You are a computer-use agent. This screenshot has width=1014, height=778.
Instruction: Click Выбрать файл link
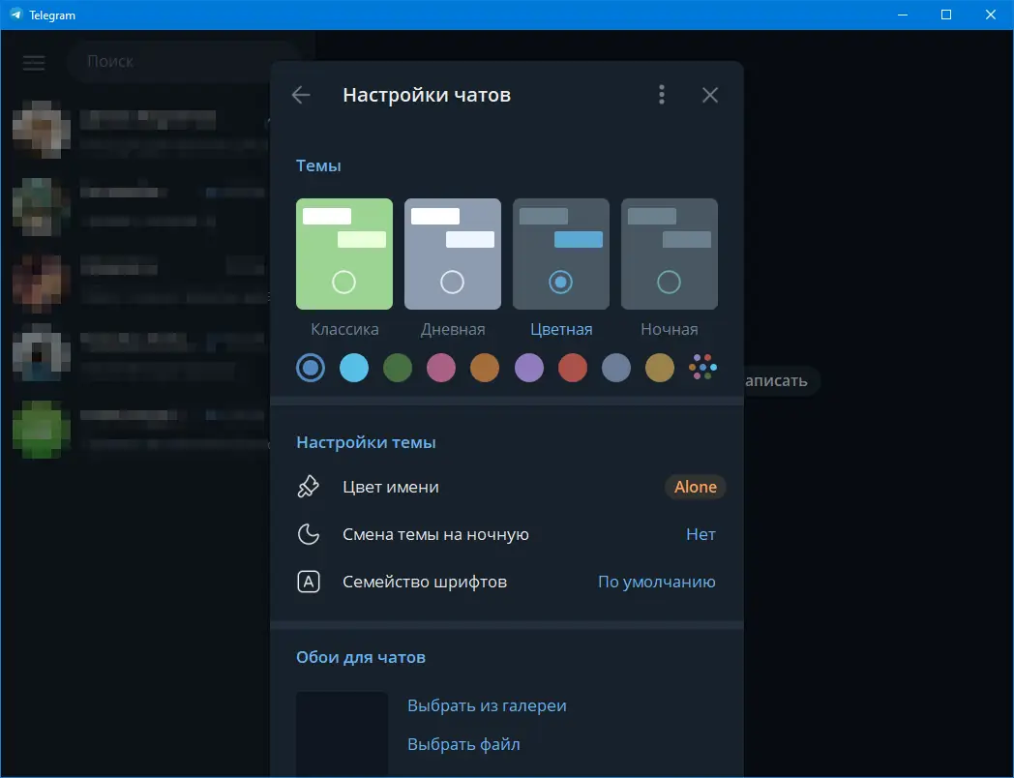tap(463, 744)
